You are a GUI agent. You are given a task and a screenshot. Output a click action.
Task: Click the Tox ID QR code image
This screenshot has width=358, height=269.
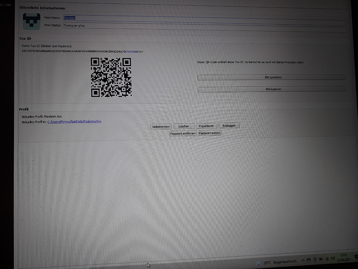click(x=111, y=77)
